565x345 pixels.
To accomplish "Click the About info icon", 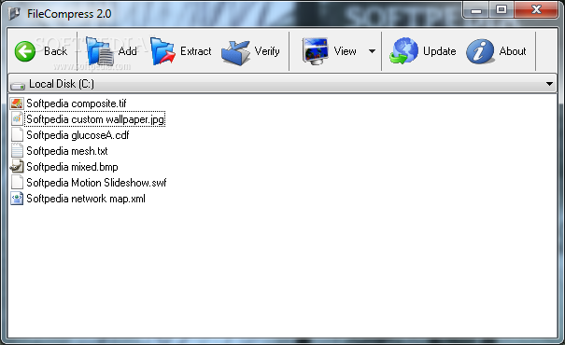I will [x=480, y=51].
